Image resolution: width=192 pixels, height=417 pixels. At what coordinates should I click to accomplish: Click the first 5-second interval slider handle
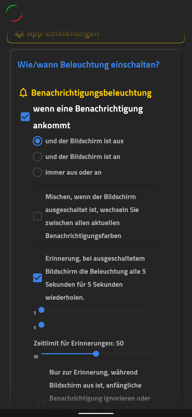click(42, 310)
